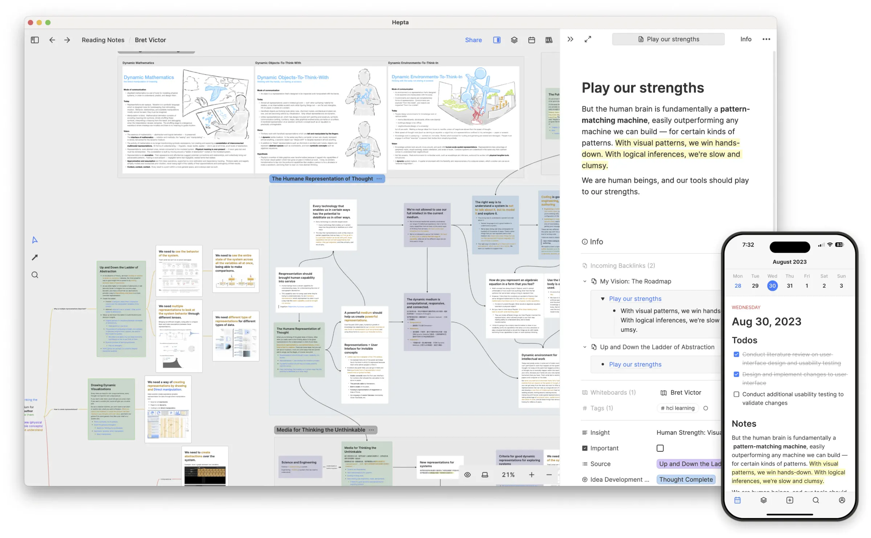Select the search tool in the left sidebar

click(x=35, y=275)
